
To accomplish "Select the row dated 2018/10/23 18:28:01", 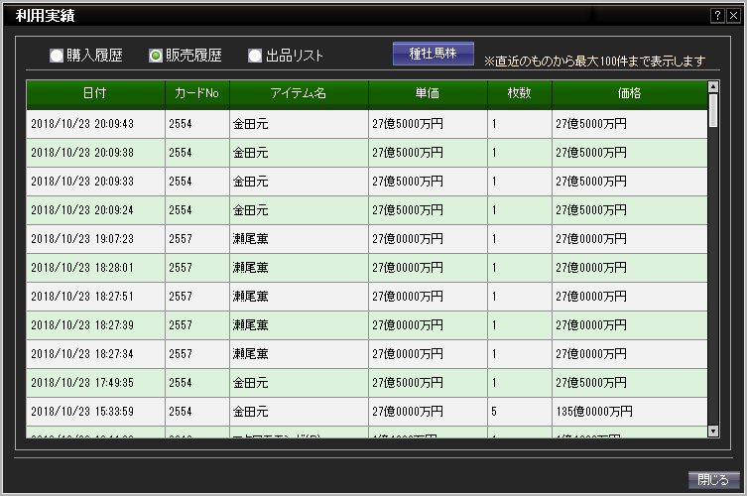I will tap(367, 268).
